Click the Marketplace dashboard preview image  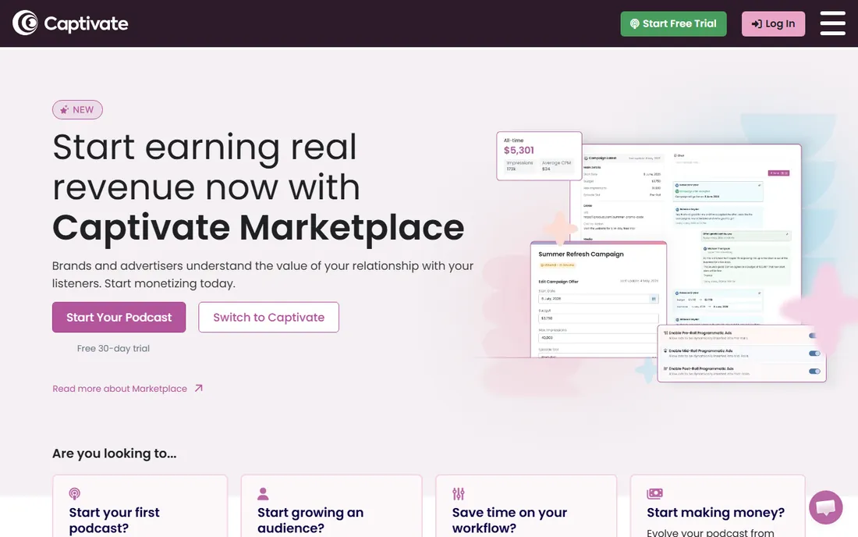pyautogui.click(x=661, y=256)
